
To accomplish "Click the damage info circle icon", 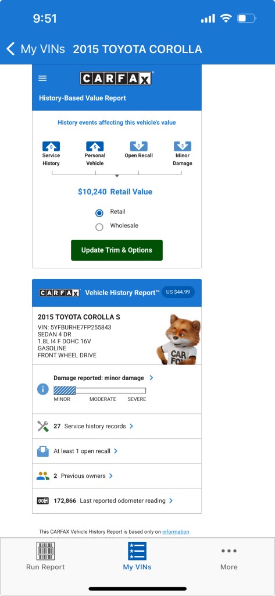I will coord(42,389).
